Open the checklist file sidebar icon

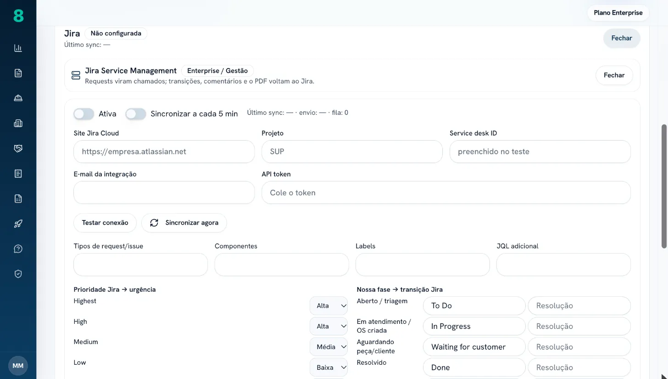18,198
